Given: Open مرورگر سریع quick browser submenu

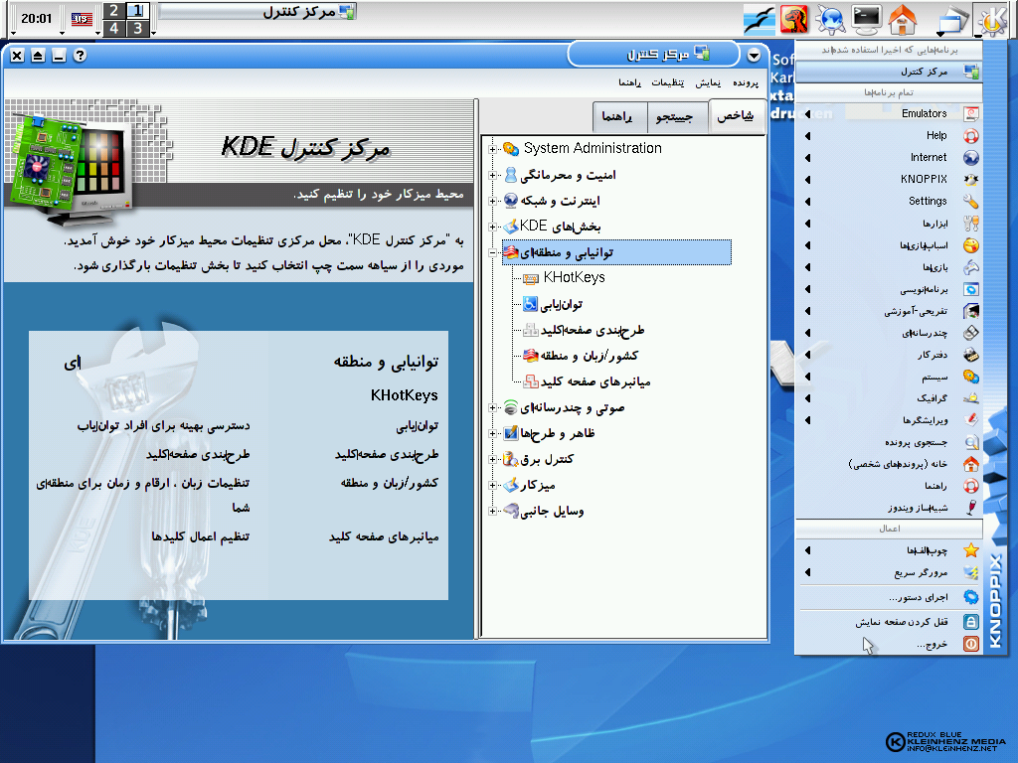Looking at the screenshot, I should 888,573.
